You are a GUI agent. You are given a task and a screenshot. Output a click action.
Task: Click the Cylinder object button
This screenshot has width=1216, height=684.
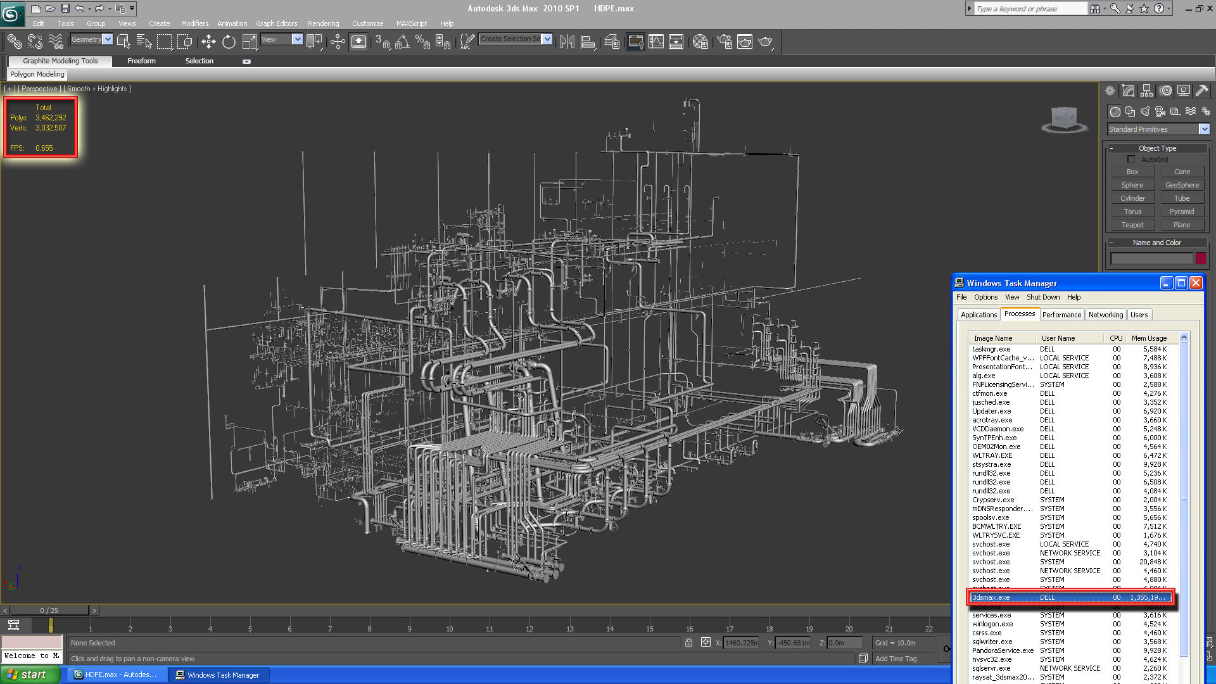[x=1132, y=198]
